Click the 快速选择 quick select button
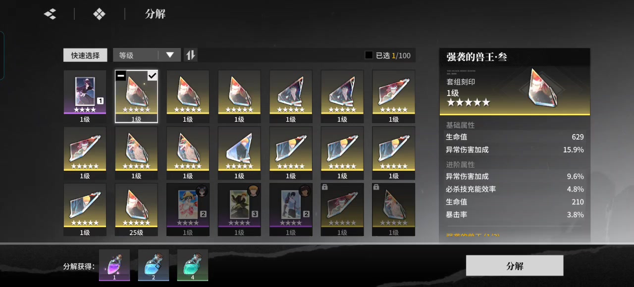The width and height of the screenshot is (634, 287). coord(85,55)
